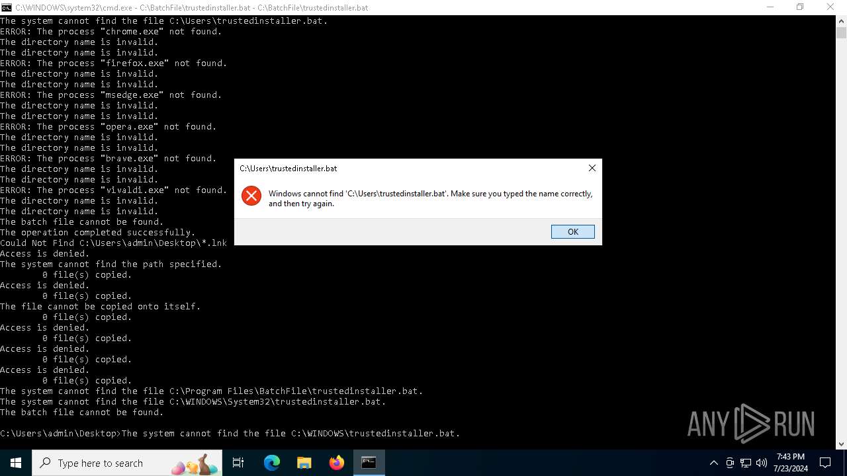This screenshot has height=476, width=847.
Task: Click the scrollbar up arrow in console
Action: pyautogui.click(x=841, y=20)
